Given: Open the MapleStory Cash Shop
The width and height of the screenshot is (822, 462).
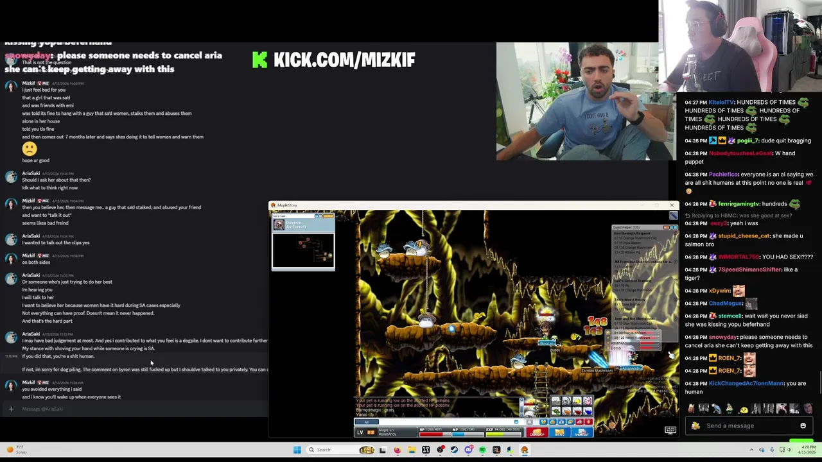Looking at the screenshot, I should coord(538,432).
